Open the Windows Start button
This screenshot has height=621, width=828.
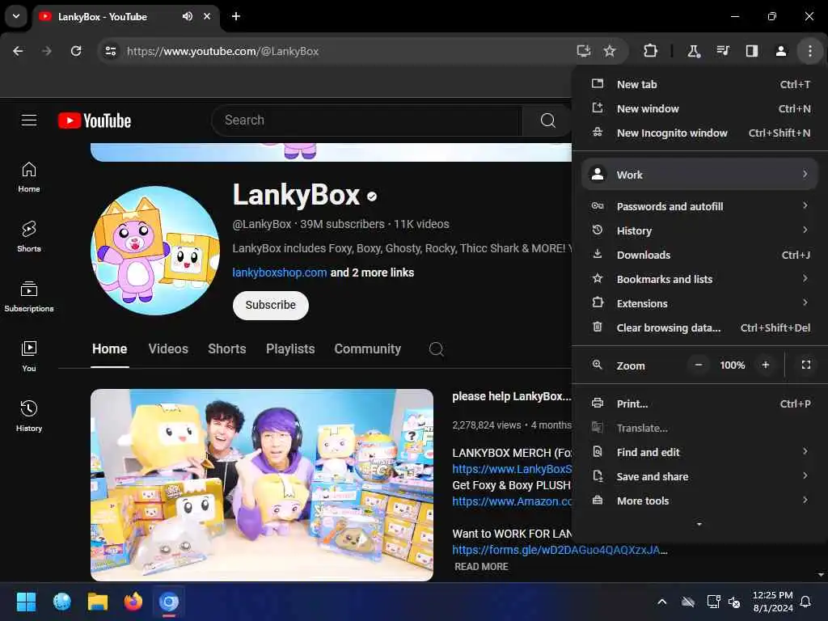pyautogui.click(x=26, y=602)
